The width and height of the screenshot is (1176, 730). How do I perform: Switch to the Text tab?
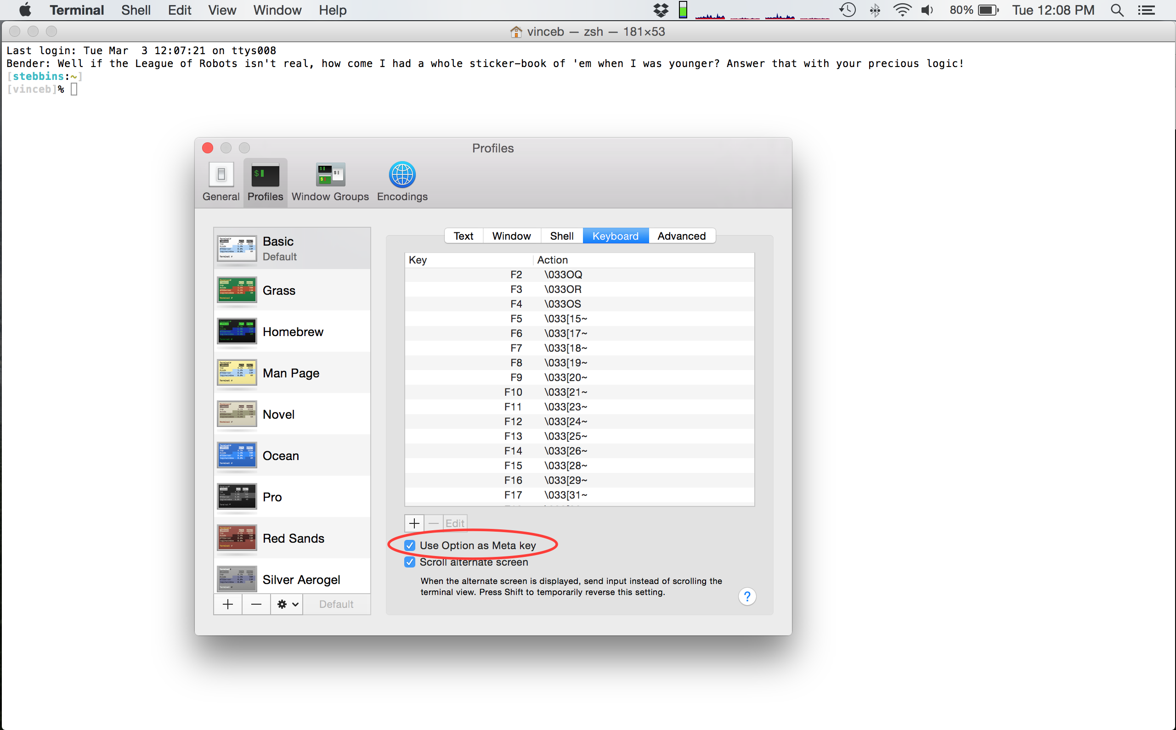pyautogui.click(x=463, y=236)
